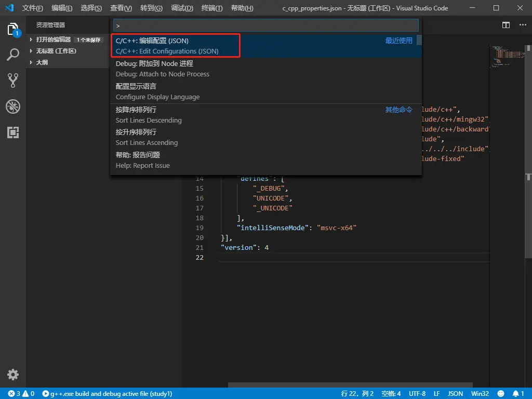Click the split editor icon
Viewport: 532px width, 399px height.
[x=506, y=25]
